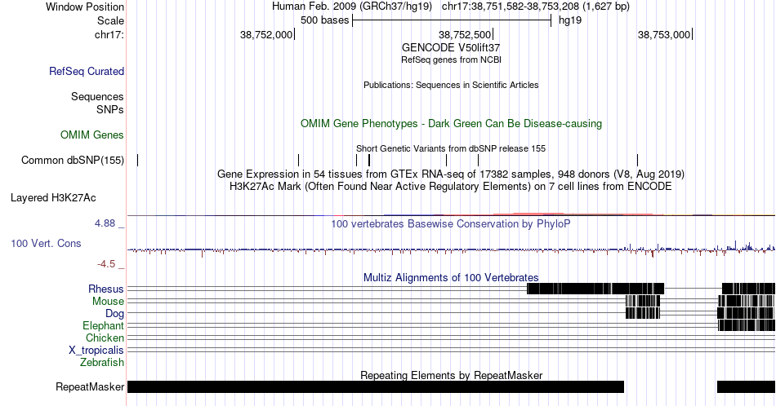Click the GENCODE V50lift37 track title
The image size is (776, 406).
point(451,48)
